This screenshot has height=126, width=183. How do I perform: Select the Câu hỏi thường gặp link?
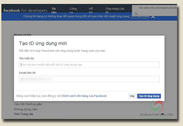[x=28, y=104]
